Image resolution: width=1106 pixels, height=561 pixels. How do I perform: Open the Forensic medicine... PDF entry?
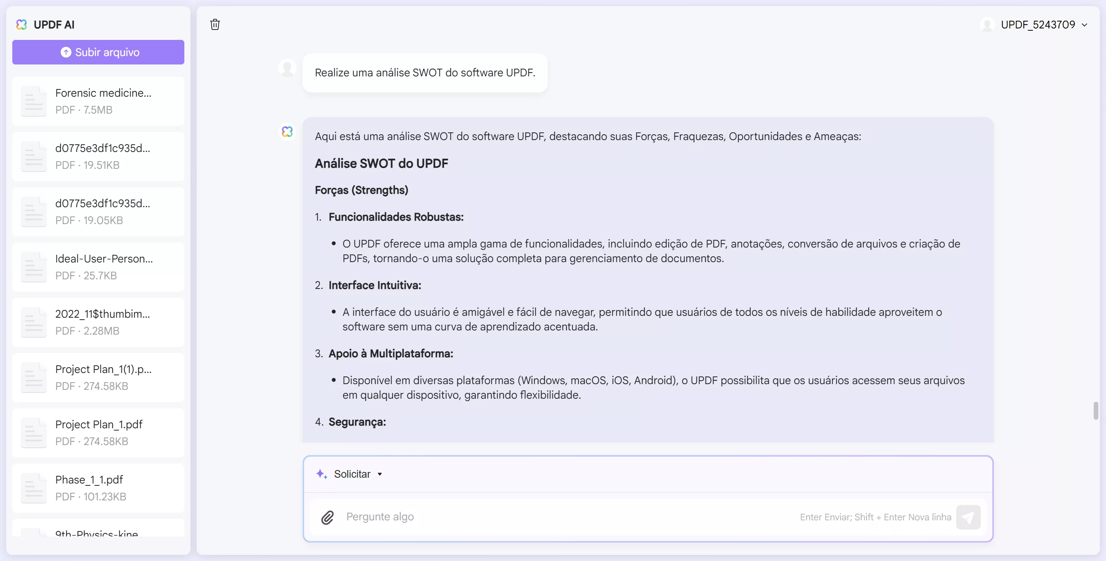point(98,101)
